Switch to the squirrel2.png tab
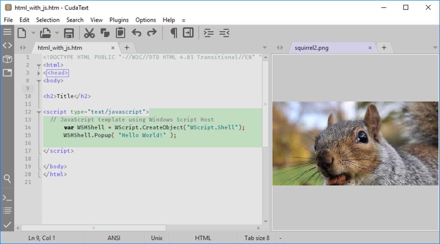This screenshot has width=440, height=244. click(312, 48)
